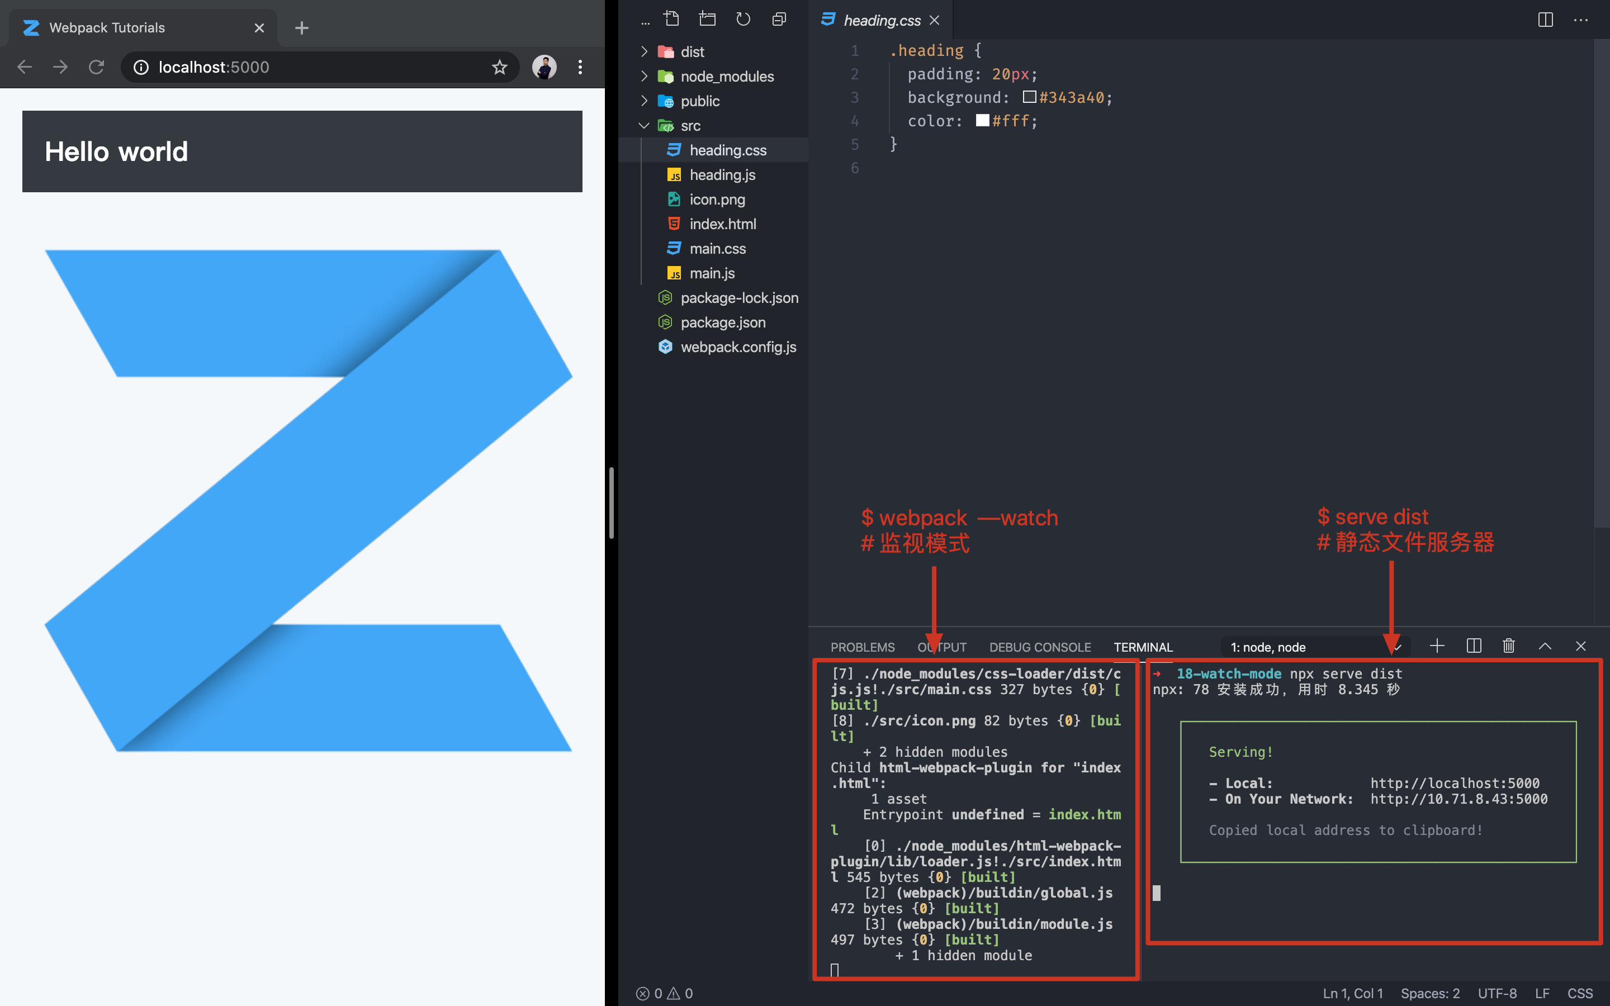Maximize terminal panel with up chevron
Image resolution: width=1610 pixels, height=1006 pixels.
[x=1545, y=646]
